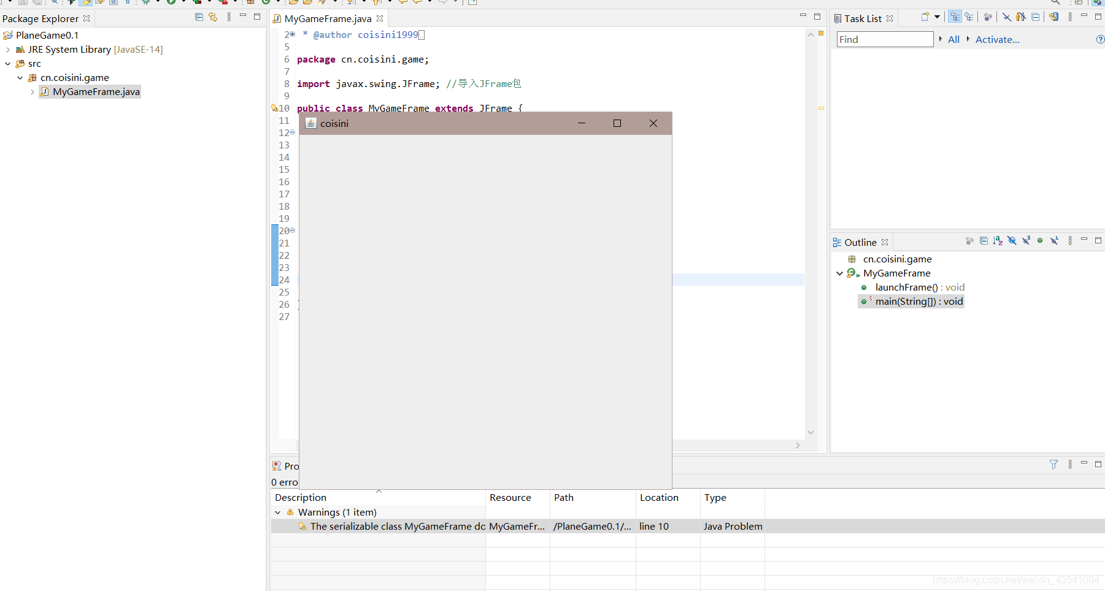Click the Task List tab

tap(863, 18)
